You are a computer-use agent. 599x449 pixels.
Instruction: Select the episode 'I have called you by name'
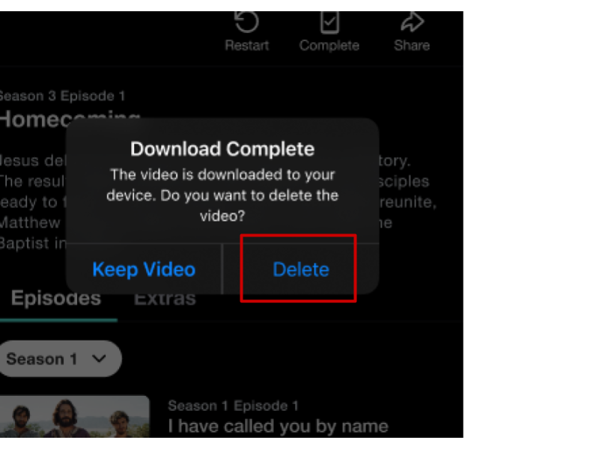[278, 426]
